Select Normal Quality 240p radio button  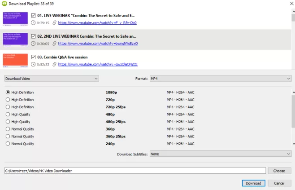tap(8, 144)
